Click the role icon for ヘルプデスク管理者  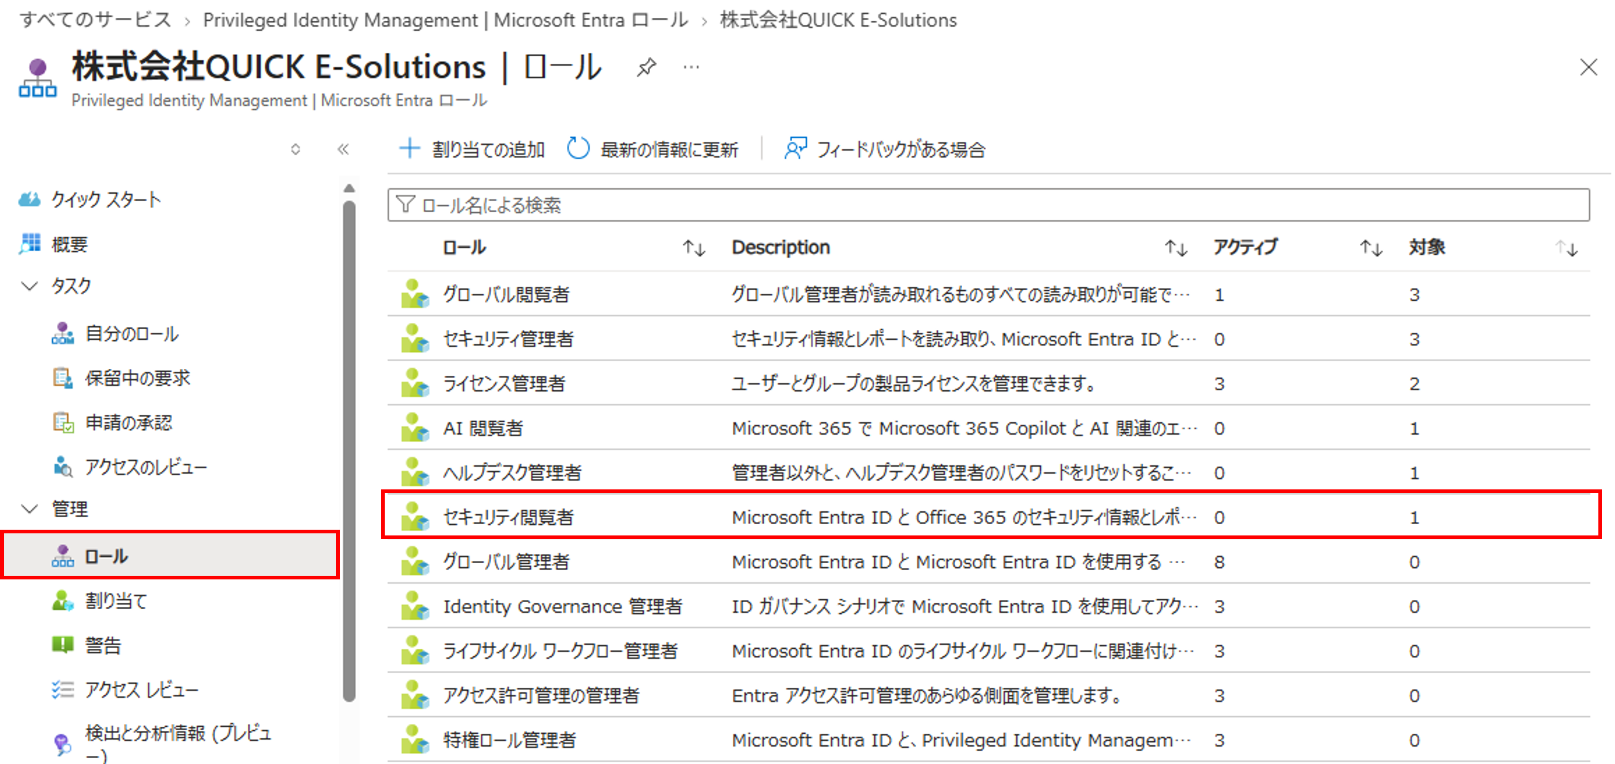[415, 472]
